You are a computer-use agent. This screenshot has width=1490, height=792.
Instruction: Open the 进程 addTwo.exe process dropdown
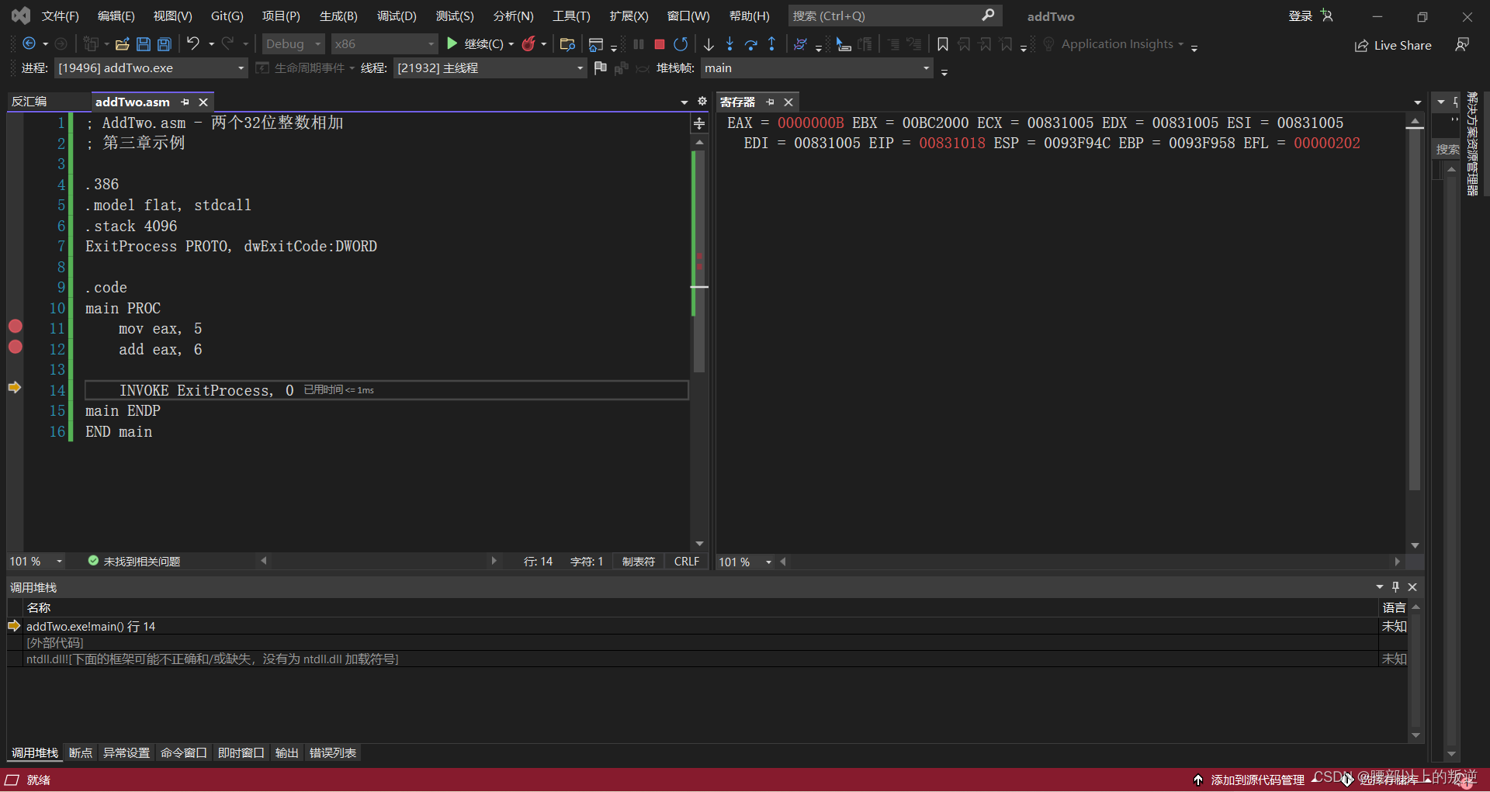(x=151, y=68)
